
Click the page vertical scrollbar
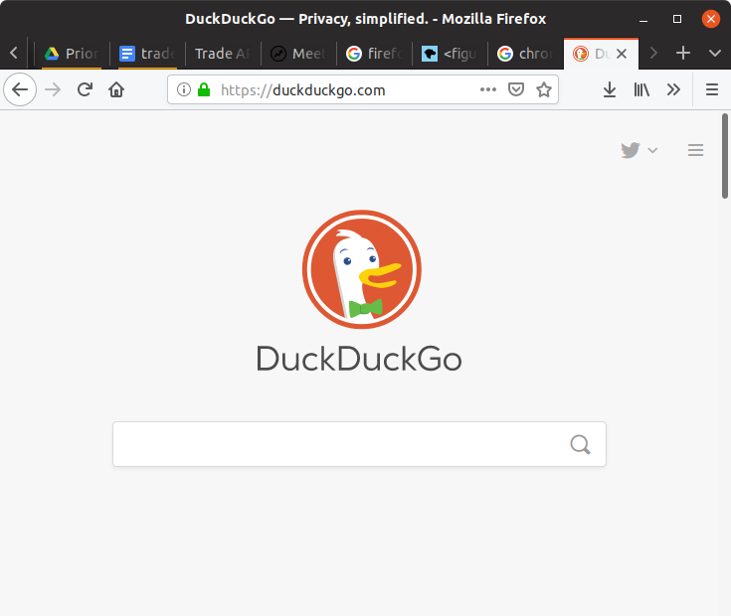(725, 156)
